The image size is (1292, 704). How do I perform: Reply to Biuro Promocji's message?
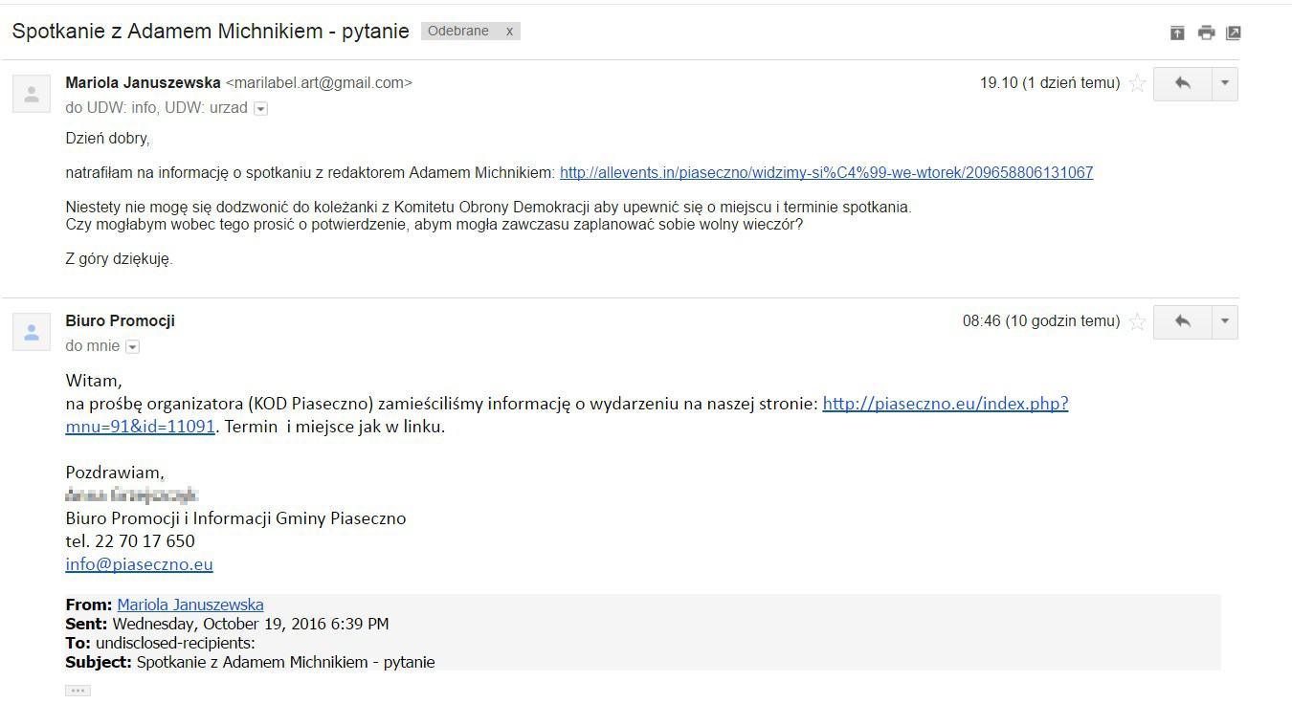1183,322
